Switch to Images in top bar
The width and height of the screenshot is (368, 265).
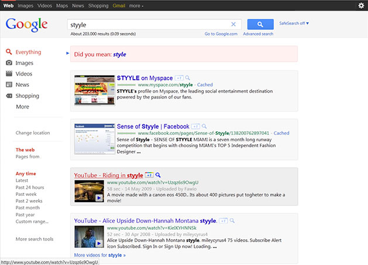[x=25, y=6]
